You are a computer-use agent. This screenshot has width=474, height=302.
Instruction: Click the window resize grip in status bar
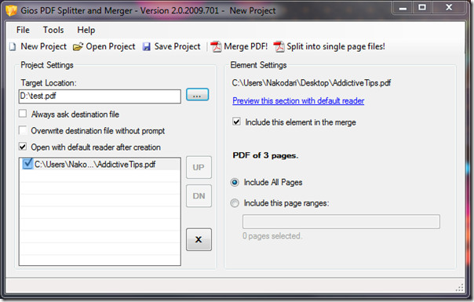pos(460,288)
